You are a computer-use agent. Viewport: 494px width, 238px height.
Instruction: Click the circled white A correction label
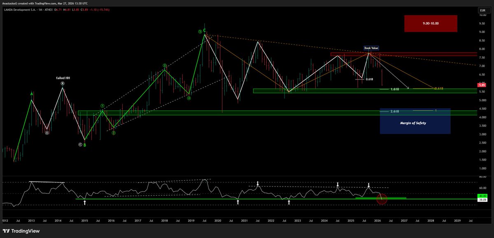[x=47, y=133]
